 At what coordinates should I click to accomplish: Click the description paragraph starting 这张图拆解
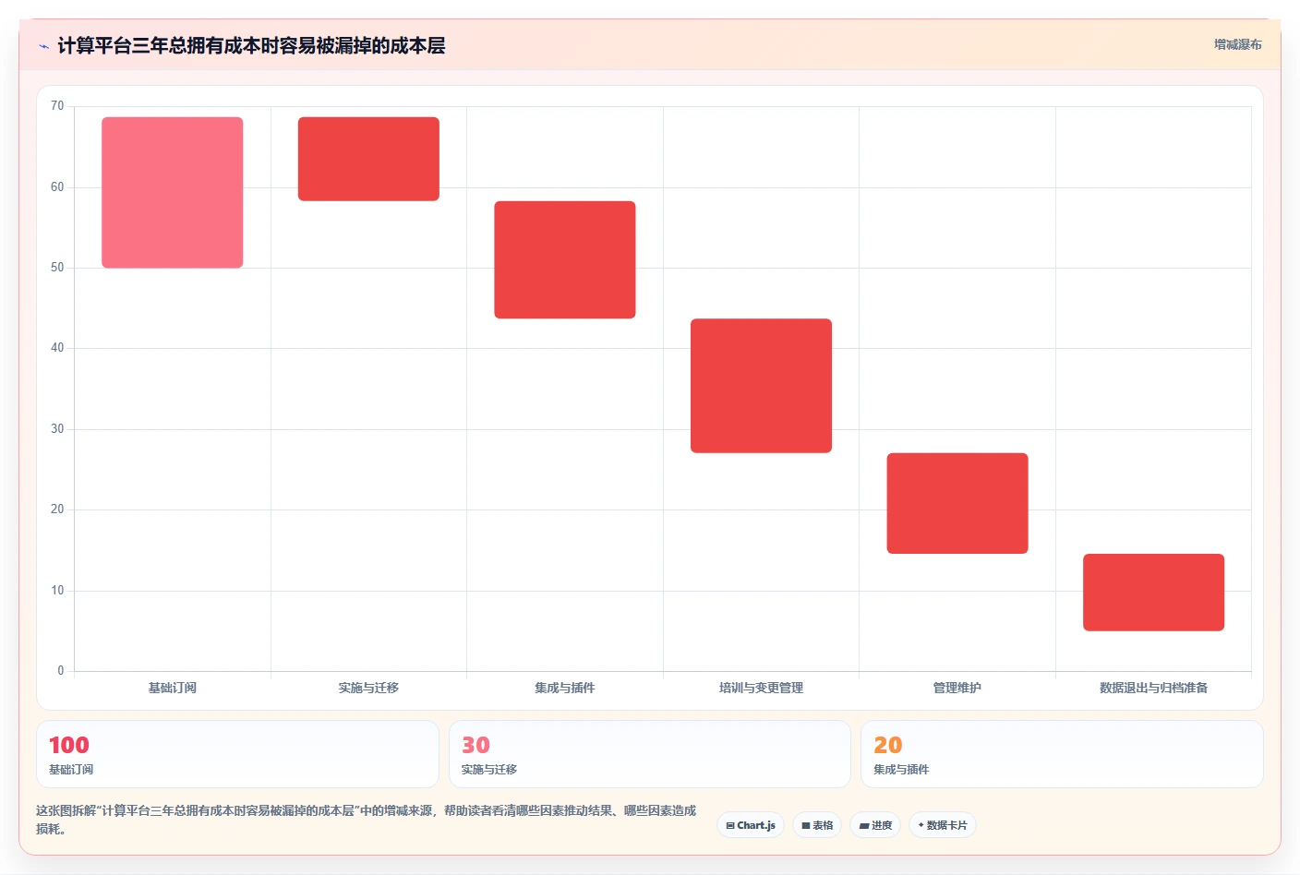pyautogui.click(x=367, y=820)
